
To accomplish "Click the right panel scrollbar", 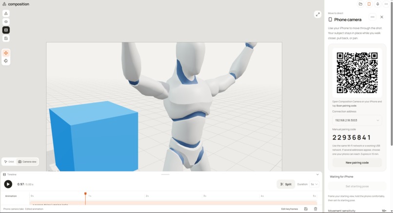I will (x=392, y=75).
